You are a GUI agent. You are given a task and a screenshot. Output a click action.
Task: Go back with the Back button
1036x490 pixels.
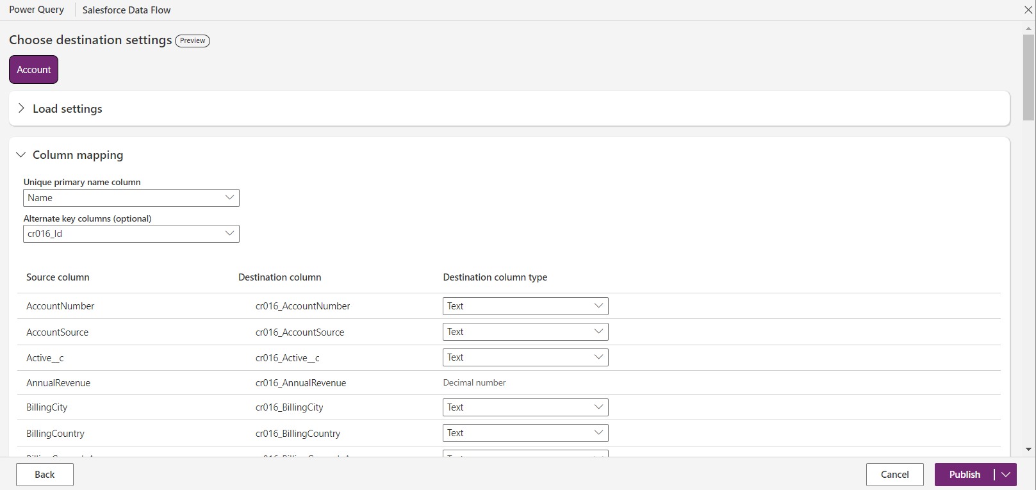click(45, 475)
